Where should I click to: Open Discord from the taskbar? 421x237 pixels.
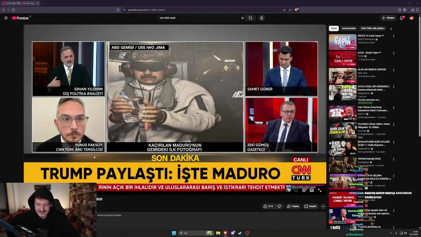233,233
